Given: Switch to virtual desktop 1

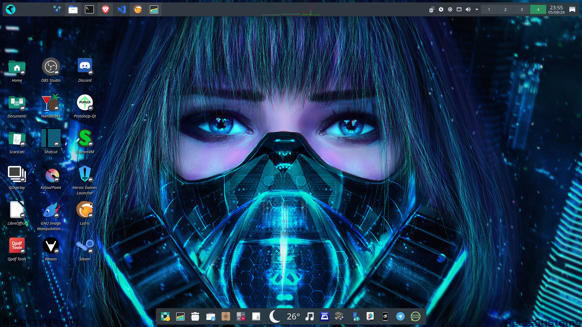Looking at the screenshot, I should (489, 9).
